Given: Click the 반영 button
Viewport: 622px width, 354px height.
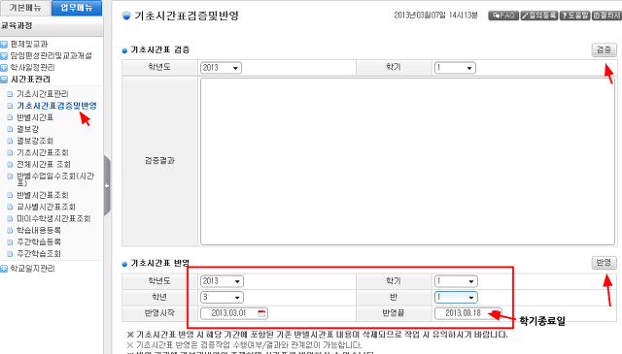Looking at the screenshot, I should coord(605,263).
